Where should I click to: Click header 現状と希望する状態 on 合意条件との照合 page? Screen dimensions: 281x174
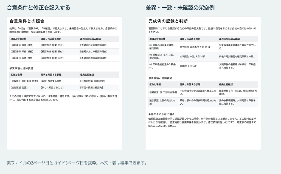pyautogui.click(x=60, y=75)
